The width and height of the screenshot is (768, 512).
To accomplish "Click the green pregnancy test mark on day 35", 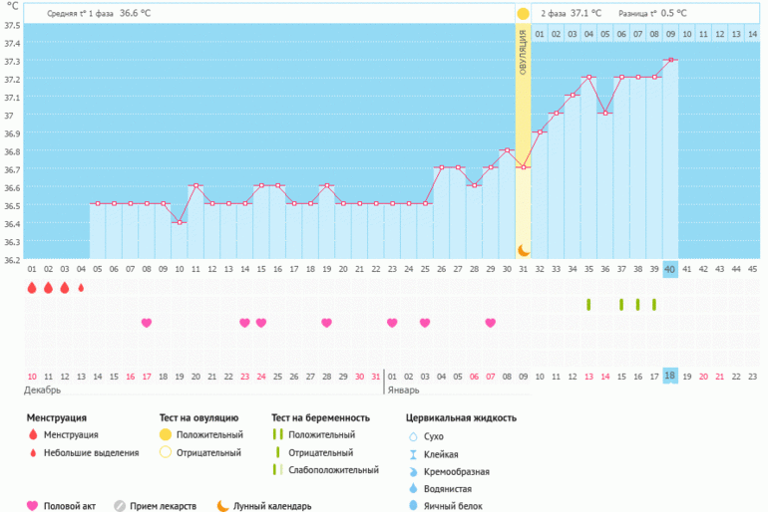I will point(588,304).
